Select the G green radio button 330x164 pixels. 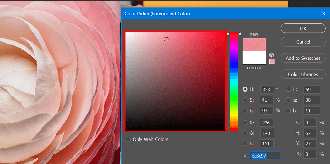245,133
